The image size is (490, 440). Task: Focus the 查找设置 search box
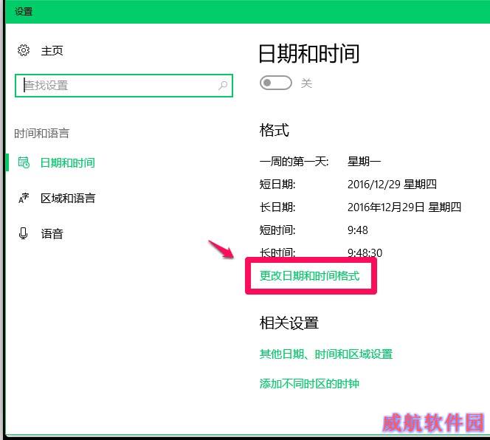(124, 86)
